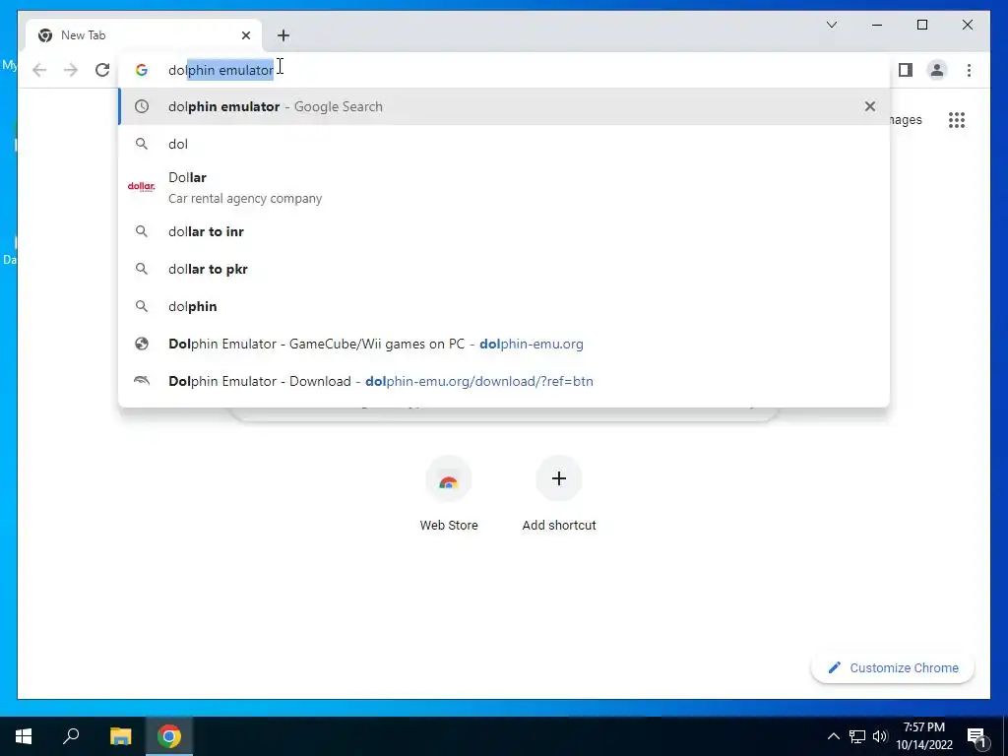Open network status in system tray
Screen dimensions: 1008x756
coord(857,736)
